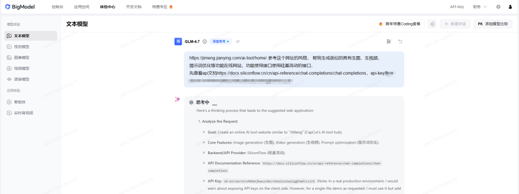Screen dimensions: 519x194
Task: Click PK 添加模型比较 button
Action: tap(493, 24)
